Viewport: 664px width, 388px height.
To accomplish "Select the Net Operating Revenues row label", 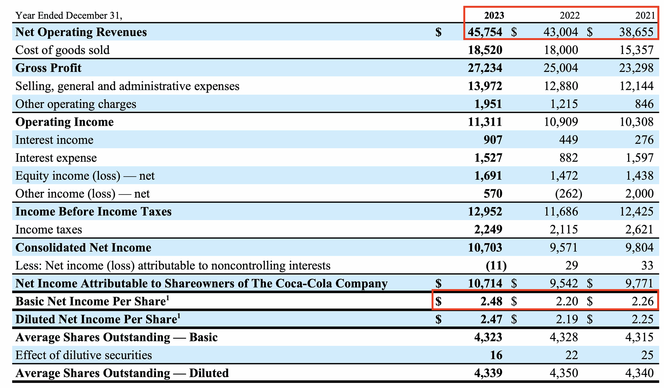I will [81, 32].
